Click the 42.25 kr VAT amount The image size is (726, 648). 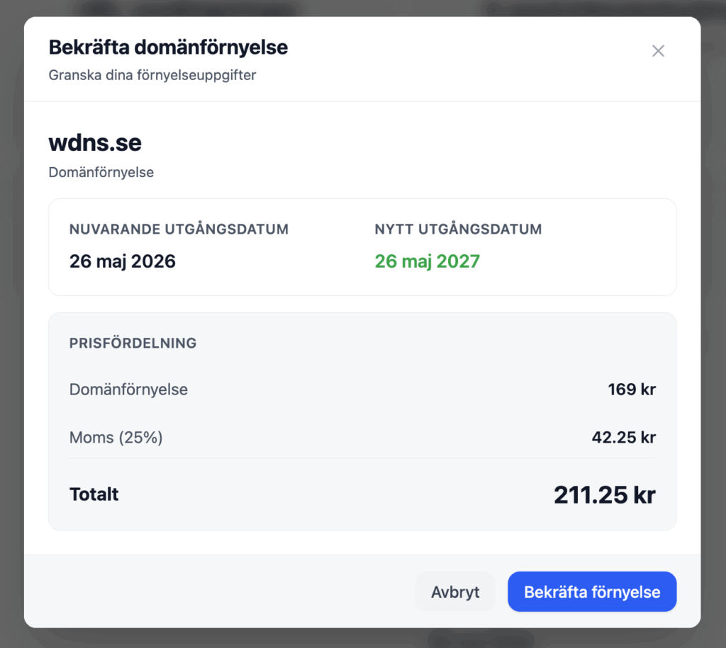click(x=623, y=438)
